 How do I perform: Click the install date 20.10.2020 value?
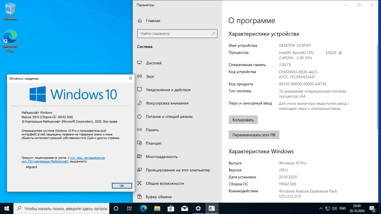click(288, 177)
